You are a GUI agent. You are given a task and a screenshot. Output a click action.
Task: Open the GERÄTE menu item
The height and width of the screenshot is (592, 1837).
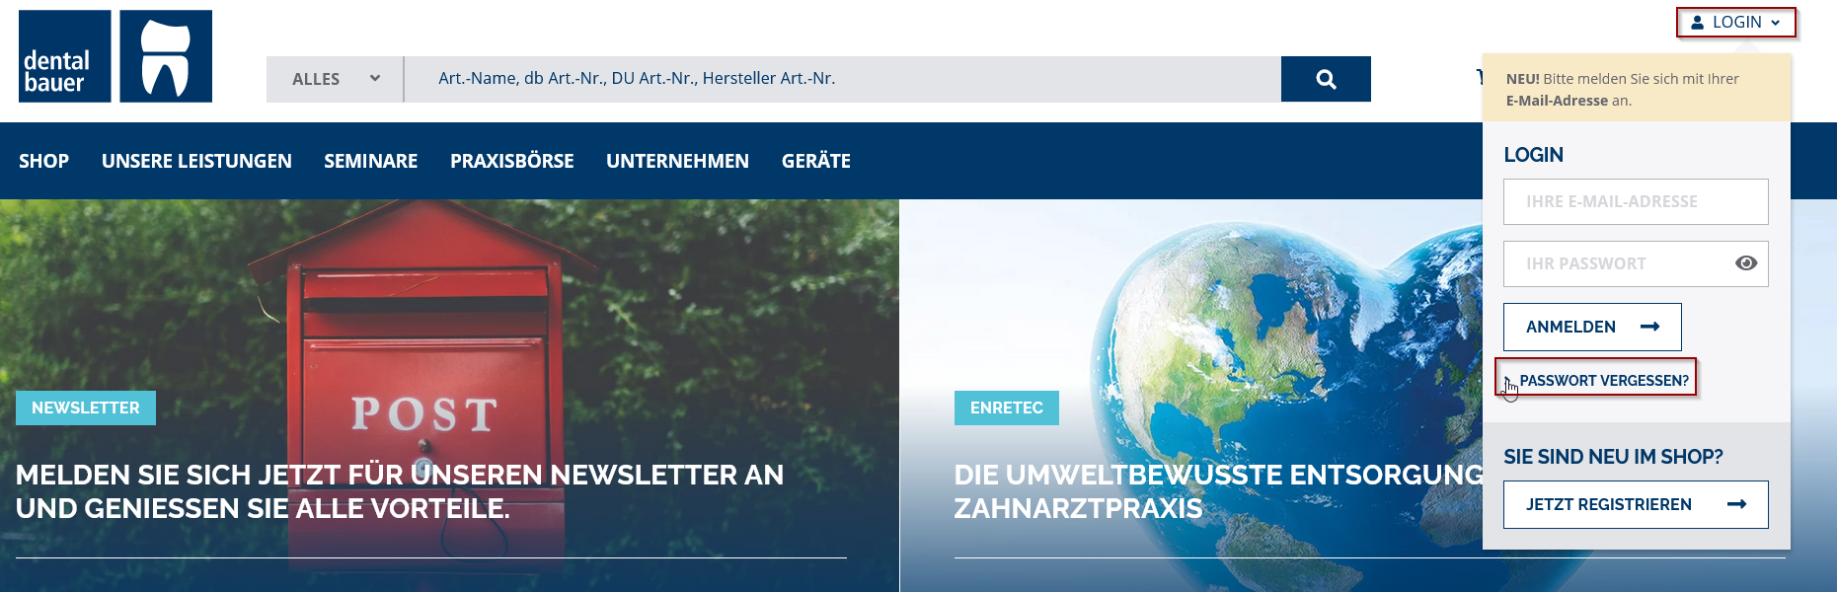[x=815, y=161]
